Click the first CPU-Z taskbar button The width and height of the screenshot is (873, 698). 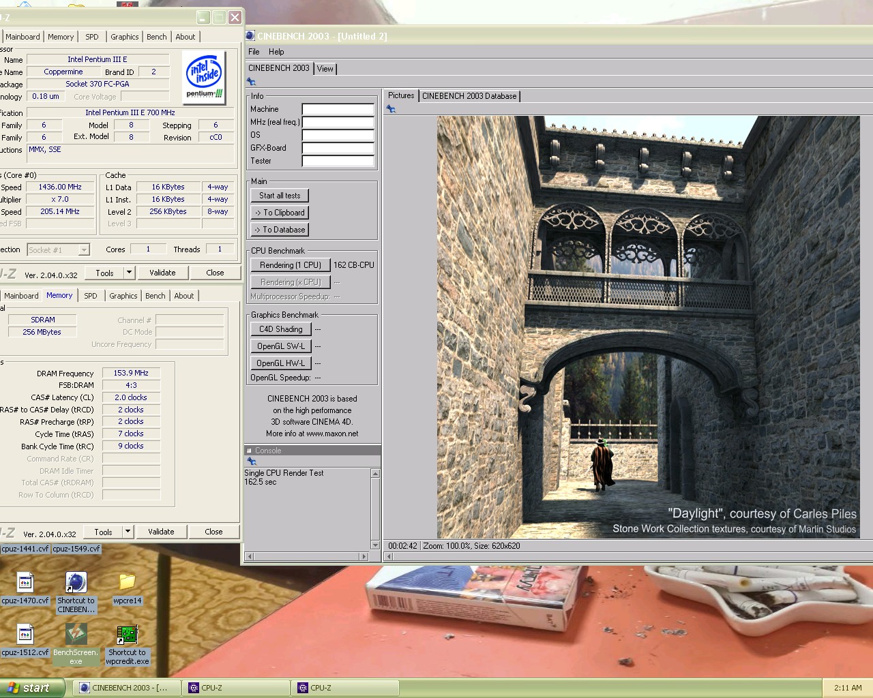[x=235, y=688]
